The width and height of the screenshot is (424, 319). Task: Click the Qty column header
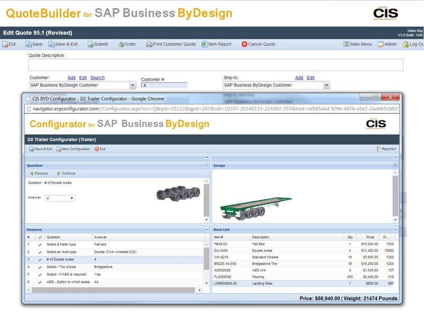pos(350,237)
